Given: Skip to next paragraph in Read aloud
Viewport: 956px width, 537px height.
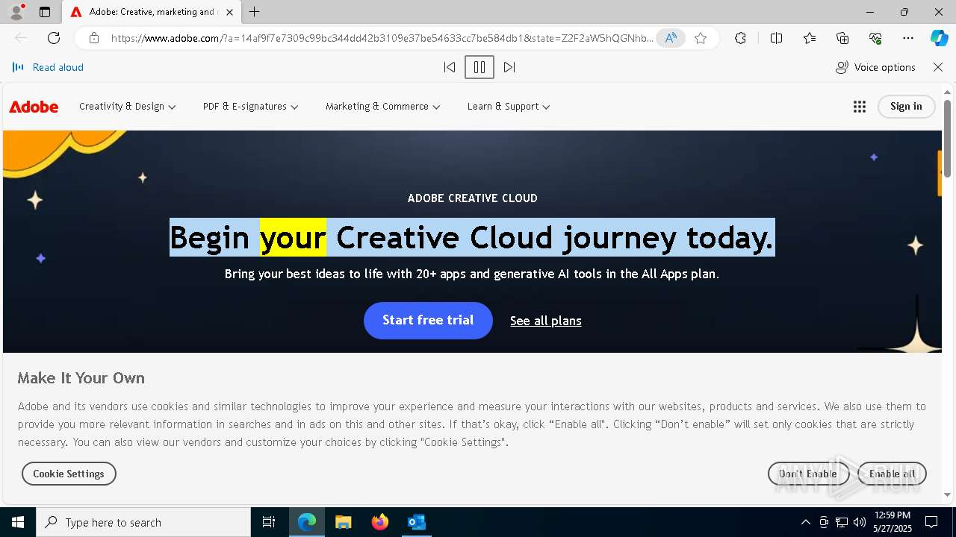Looking at the screenshot, I should pos(509,67).
